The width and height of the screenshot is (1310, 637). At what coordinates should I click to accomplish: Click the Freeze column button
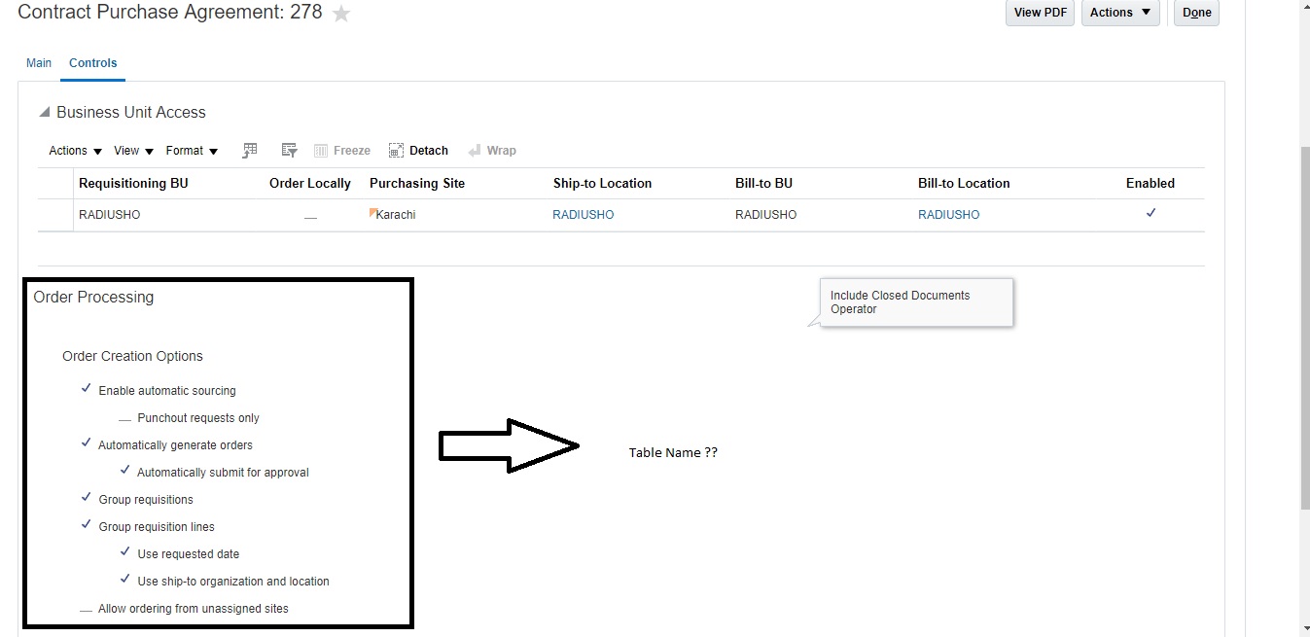point(342,151)
